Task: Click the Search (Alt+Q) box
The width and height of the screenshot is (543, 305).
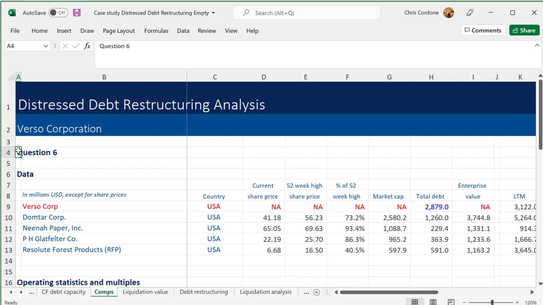Action: pyautogui.click(x=306, y=13)
